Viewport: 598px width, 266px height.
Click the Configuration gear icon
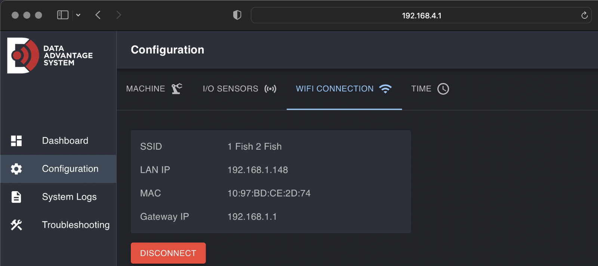(x=16, y=169)
